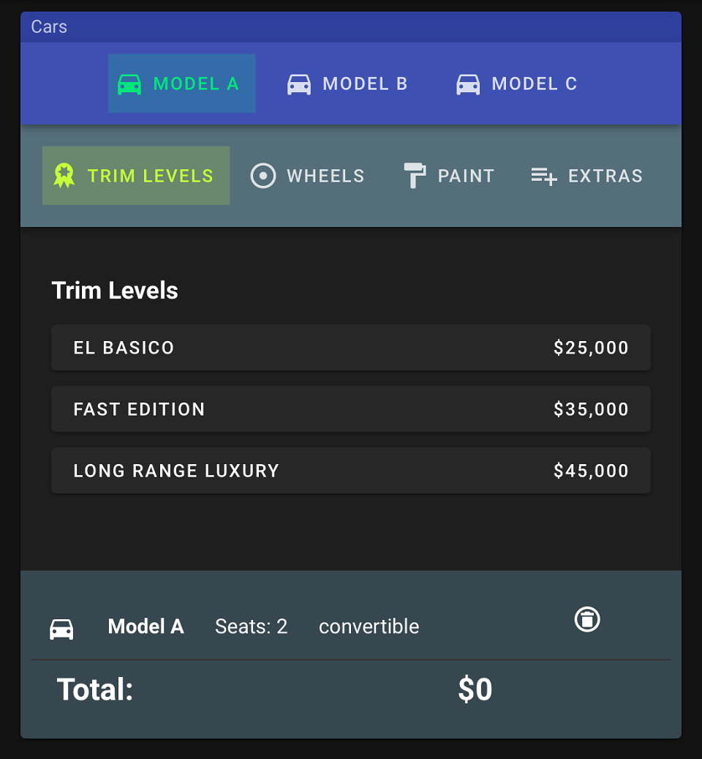The image size is (702, 759).
Task: Delete Model A using the trash icon
Action: (587, 619)
